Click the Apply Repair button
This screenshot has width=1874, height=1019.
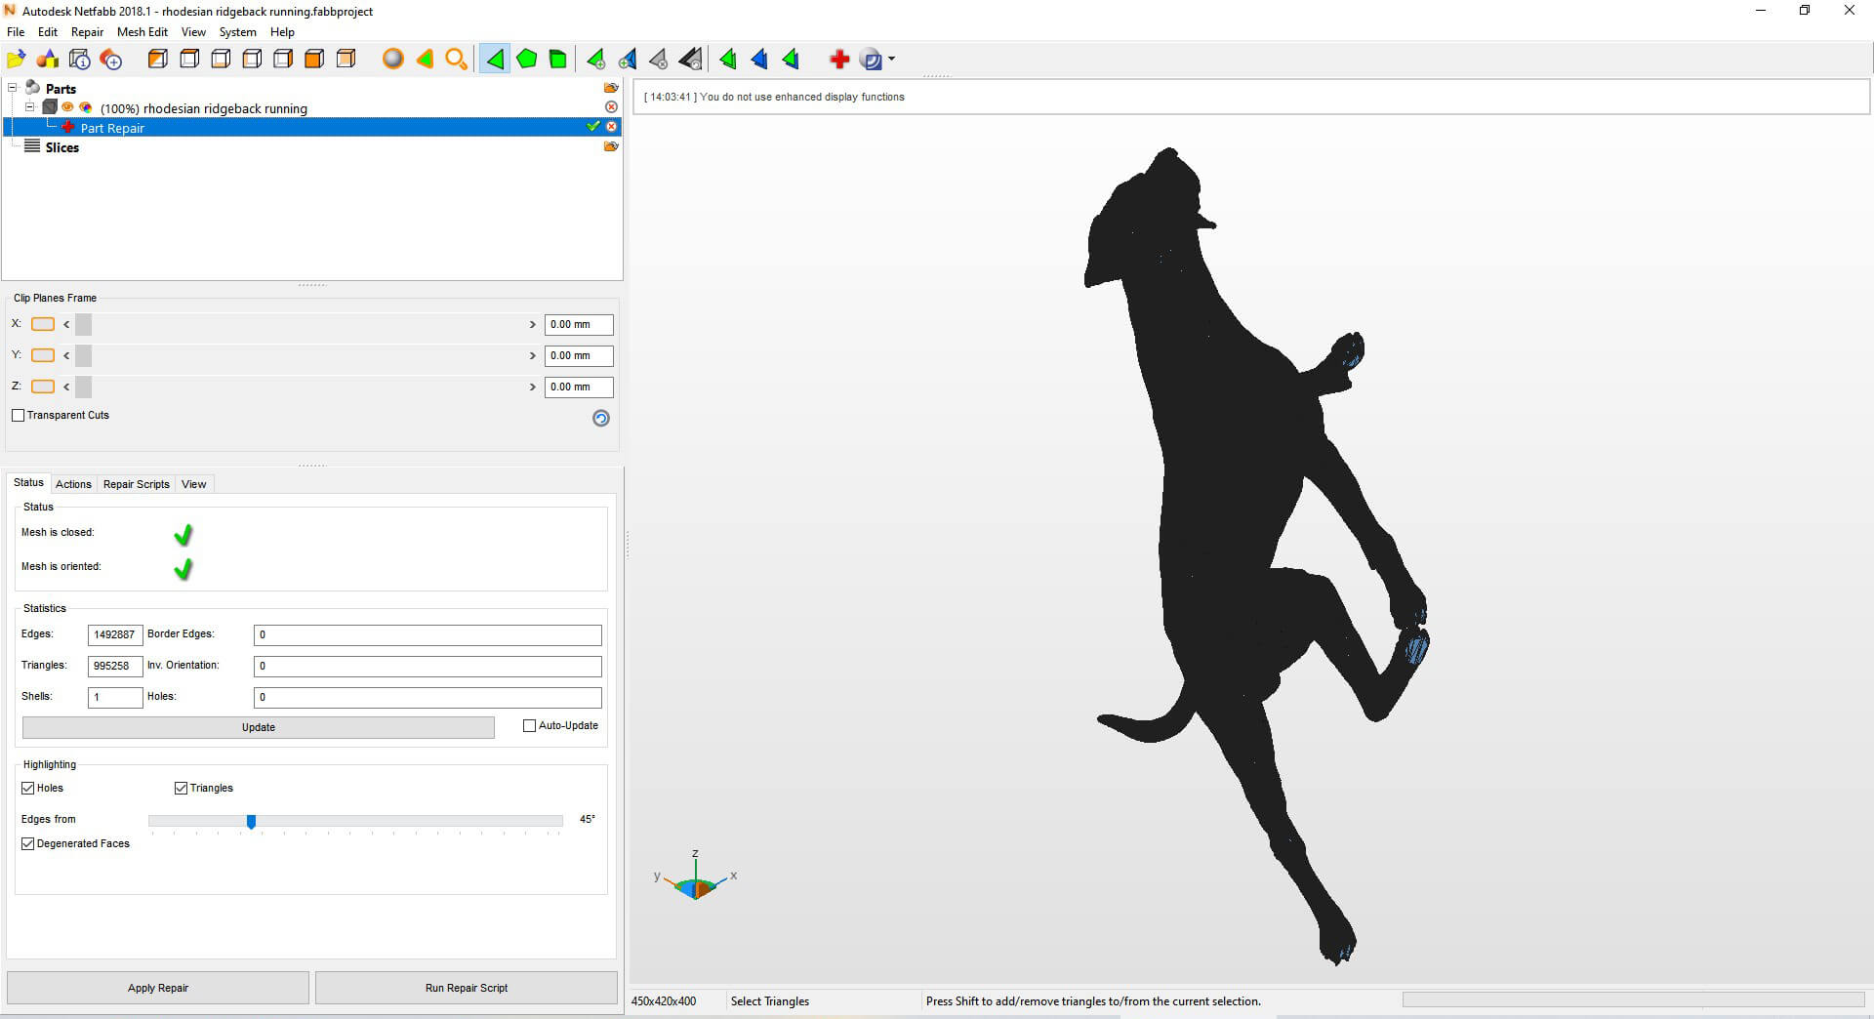(158, 988)
